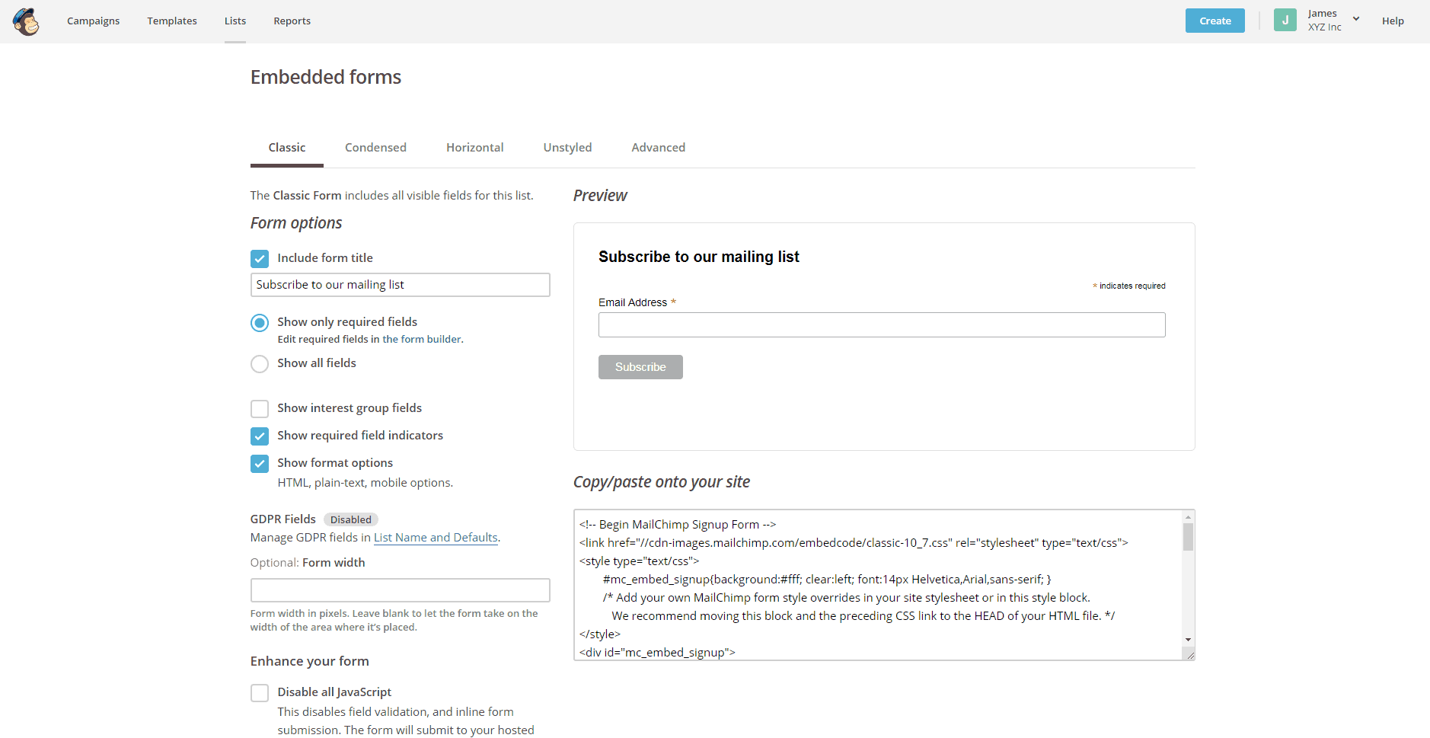Uncheck Include form title

(x=260, y=259)
